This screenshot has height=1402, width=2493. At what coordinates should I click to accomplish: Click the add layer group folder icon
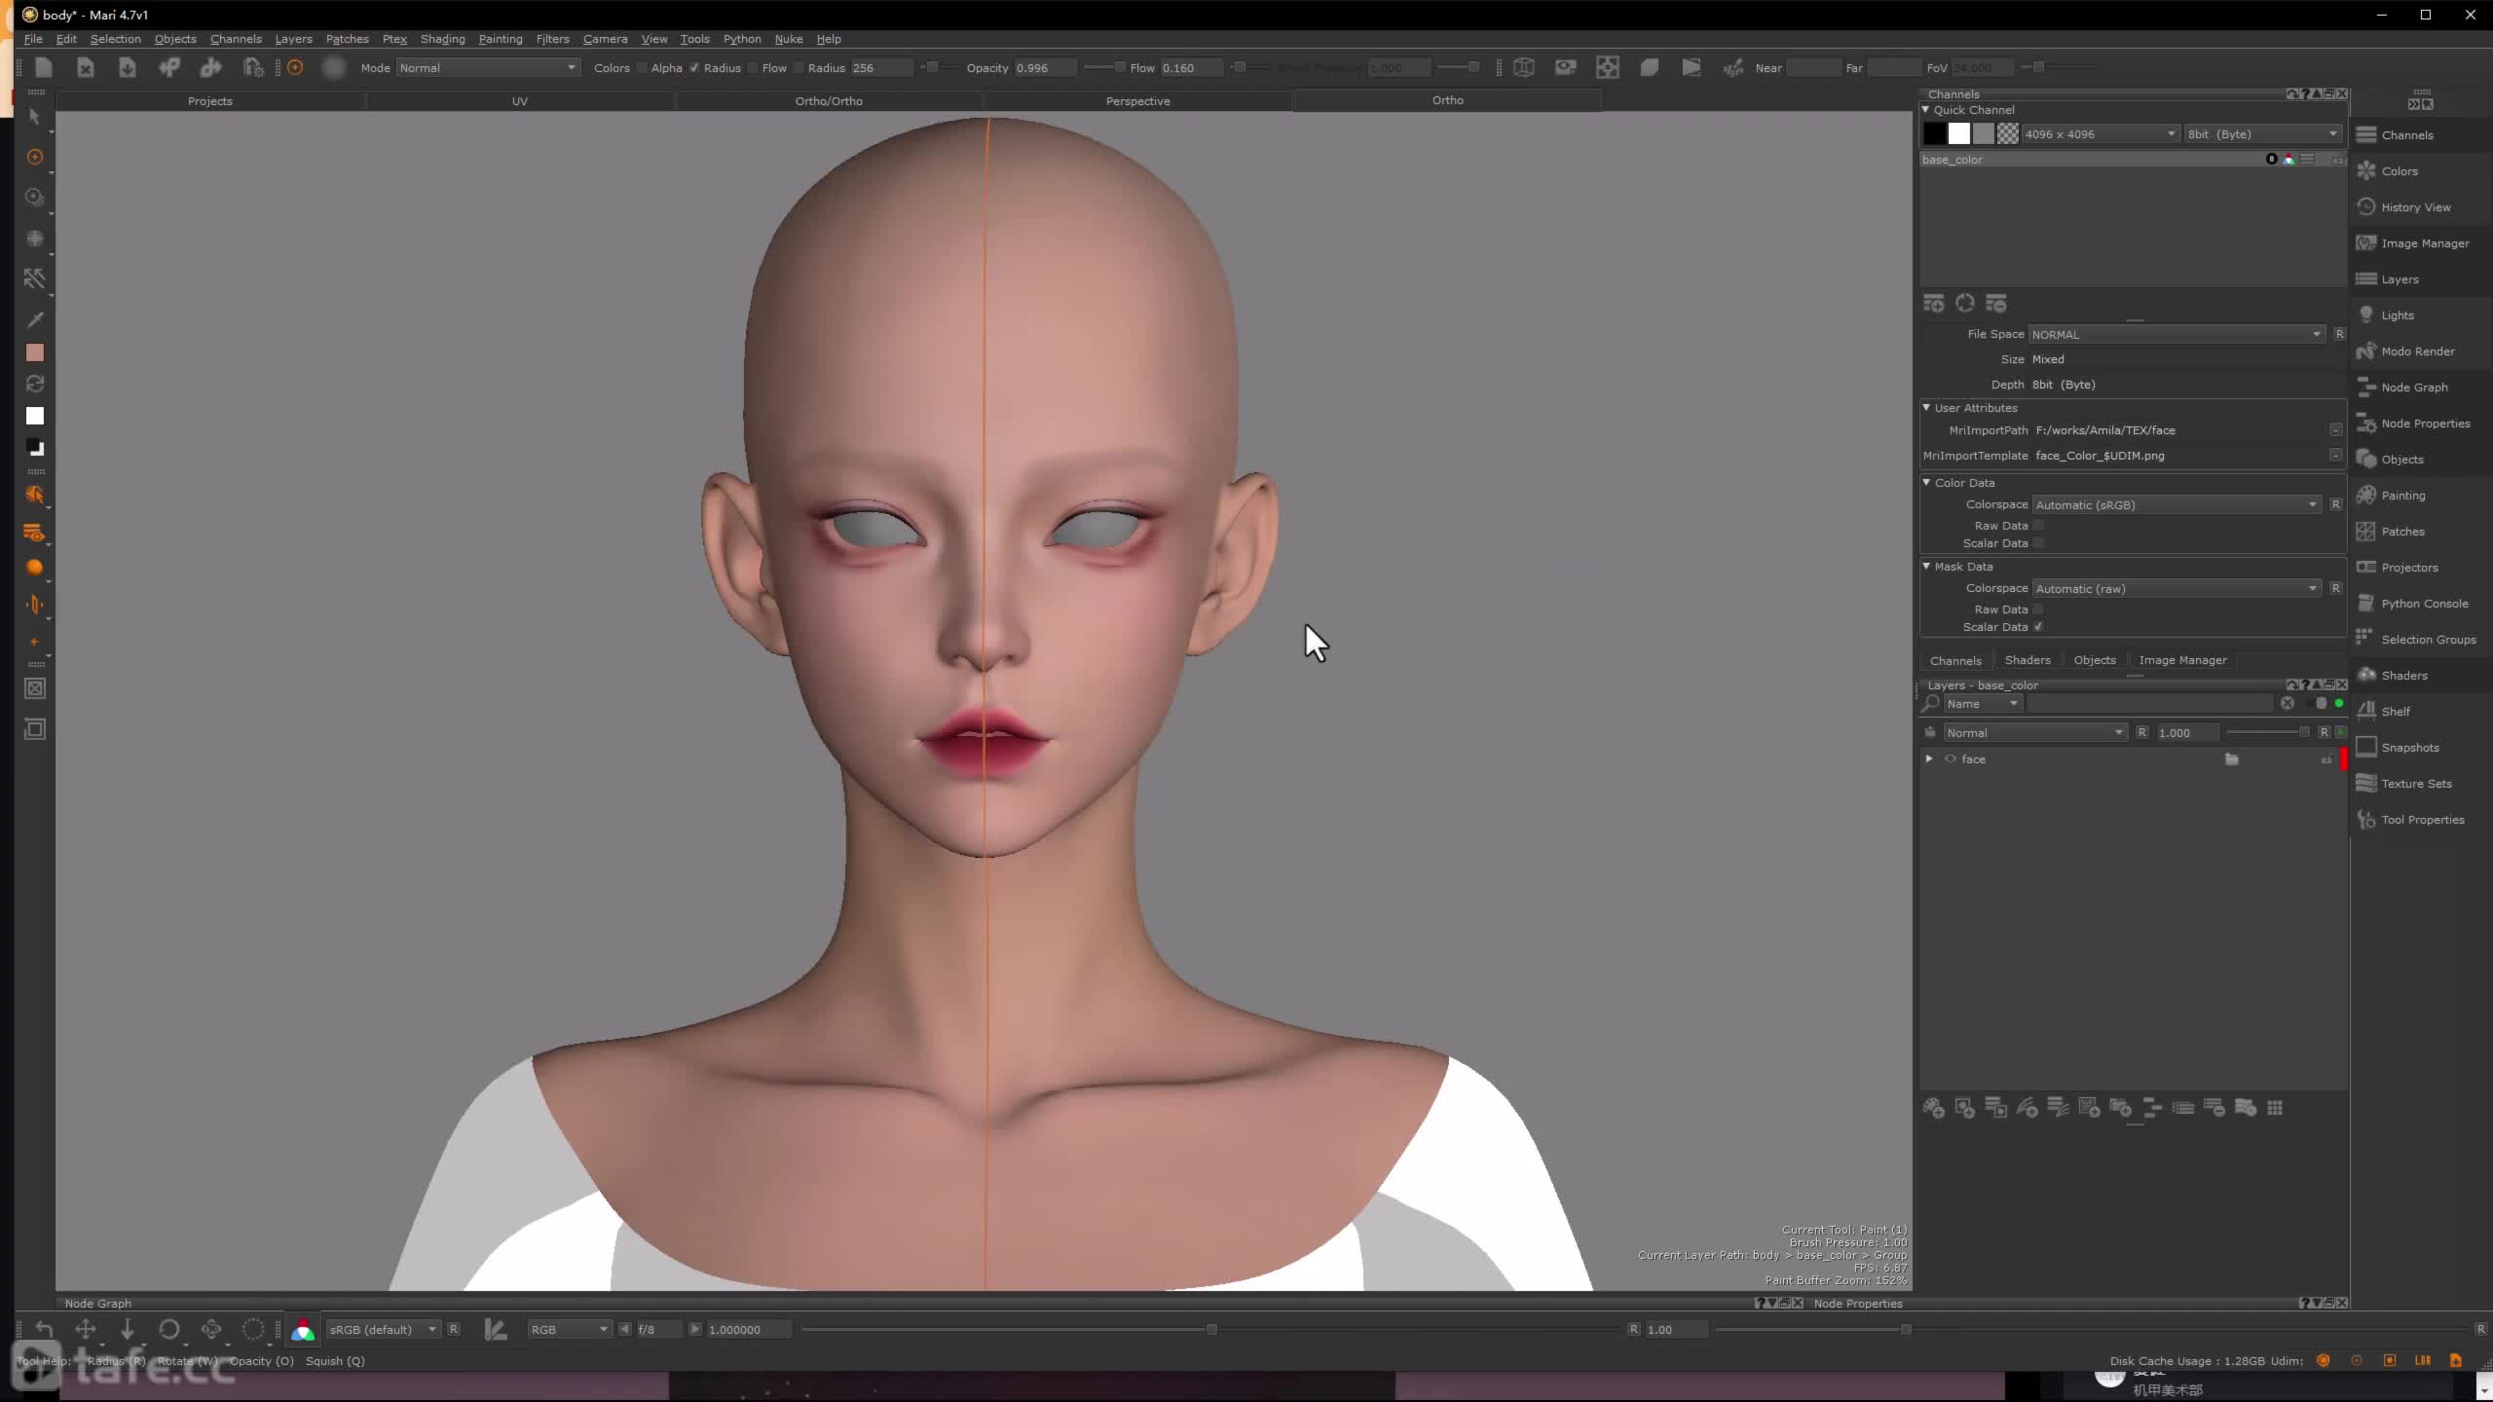(x=2120, y=1108)
